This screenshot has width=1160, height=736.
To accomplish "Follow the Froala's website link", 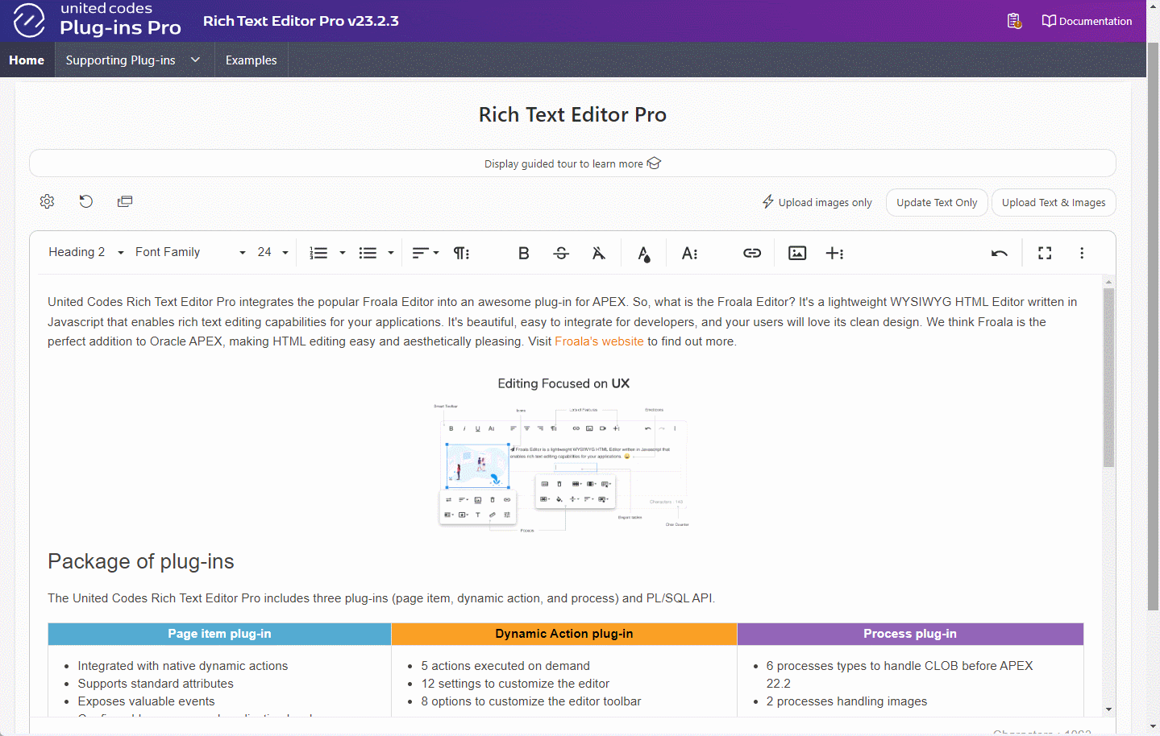I will [599, 341].
